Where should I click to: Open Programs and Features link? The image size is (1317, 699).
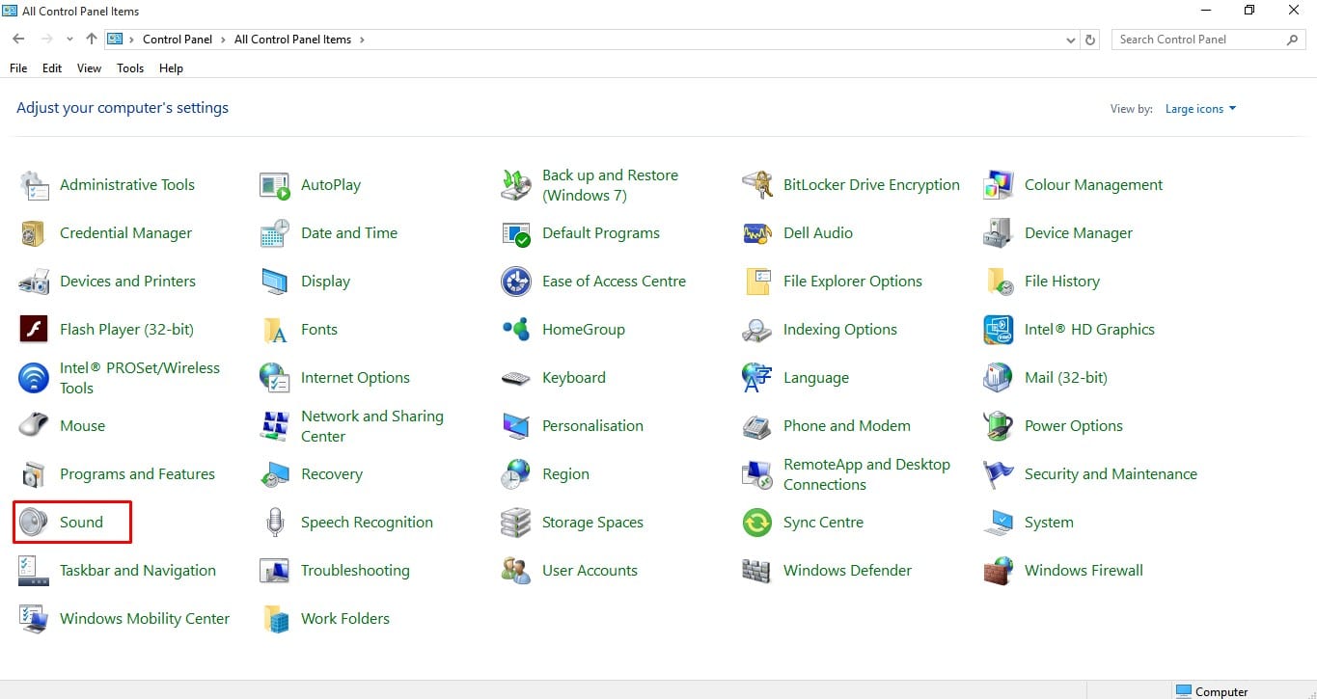tap(137, 474)
